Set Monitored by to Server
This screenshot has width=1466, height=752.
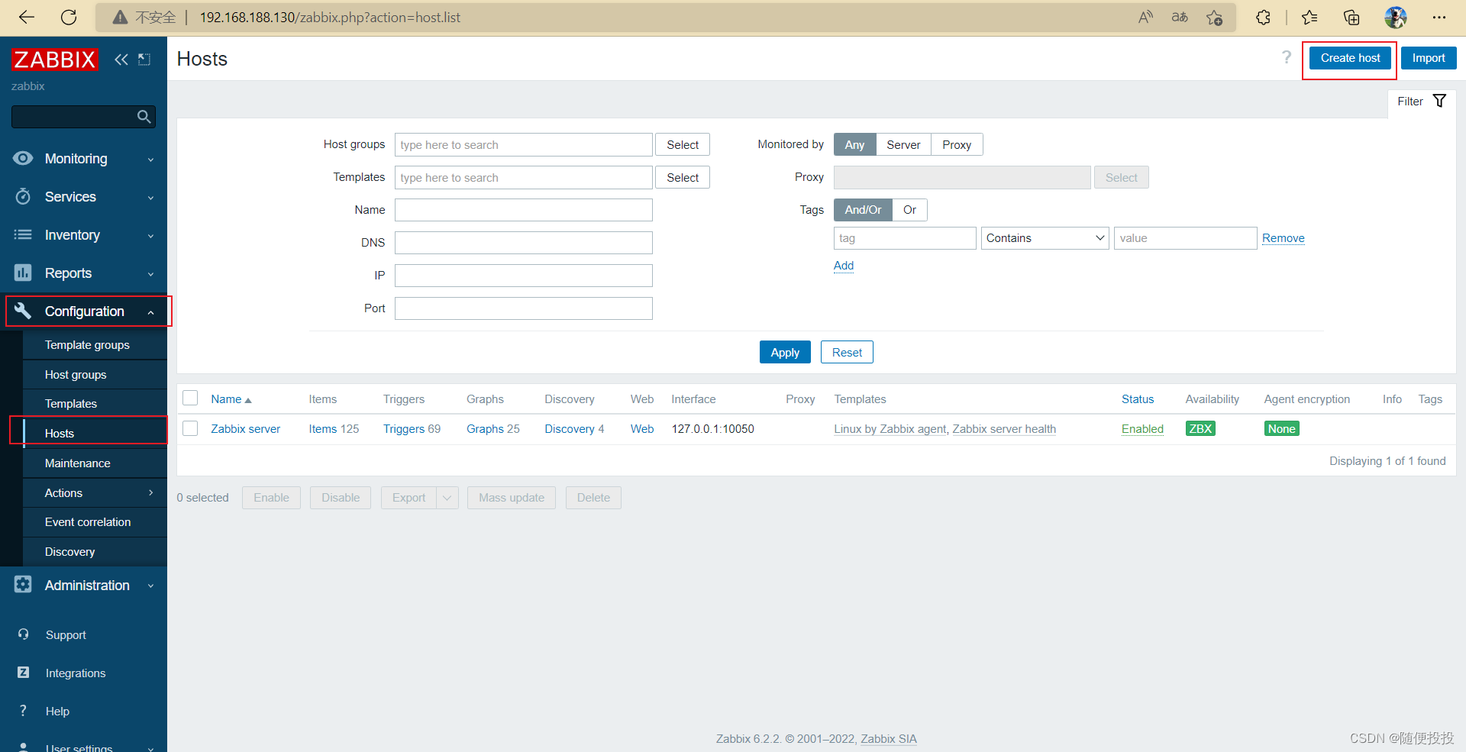pos(903,144)
